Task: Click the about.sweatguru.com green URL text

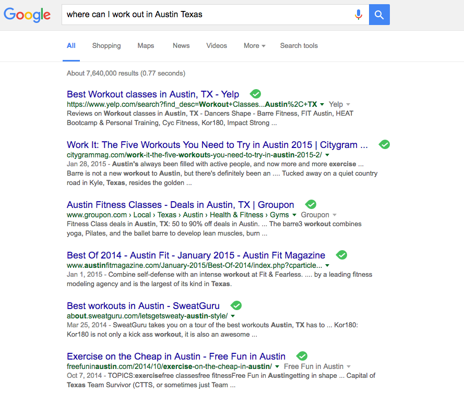Action: click(147, 316)
